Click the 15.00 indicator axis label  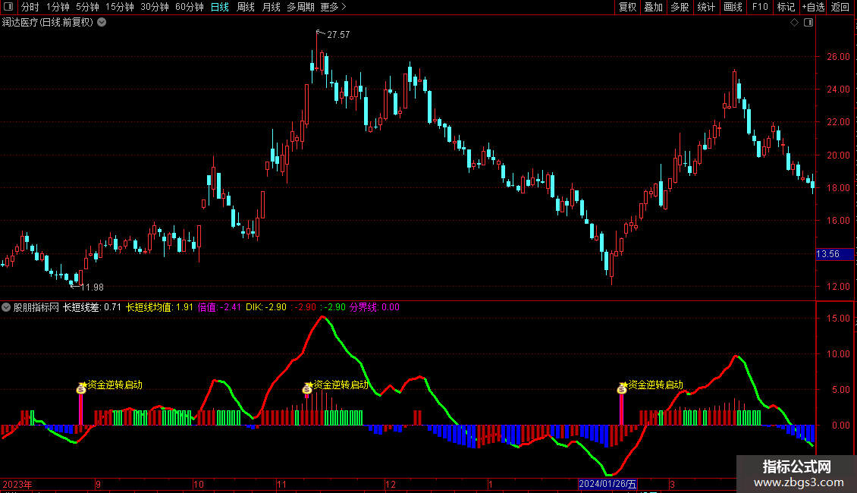[x=838, y=318]
